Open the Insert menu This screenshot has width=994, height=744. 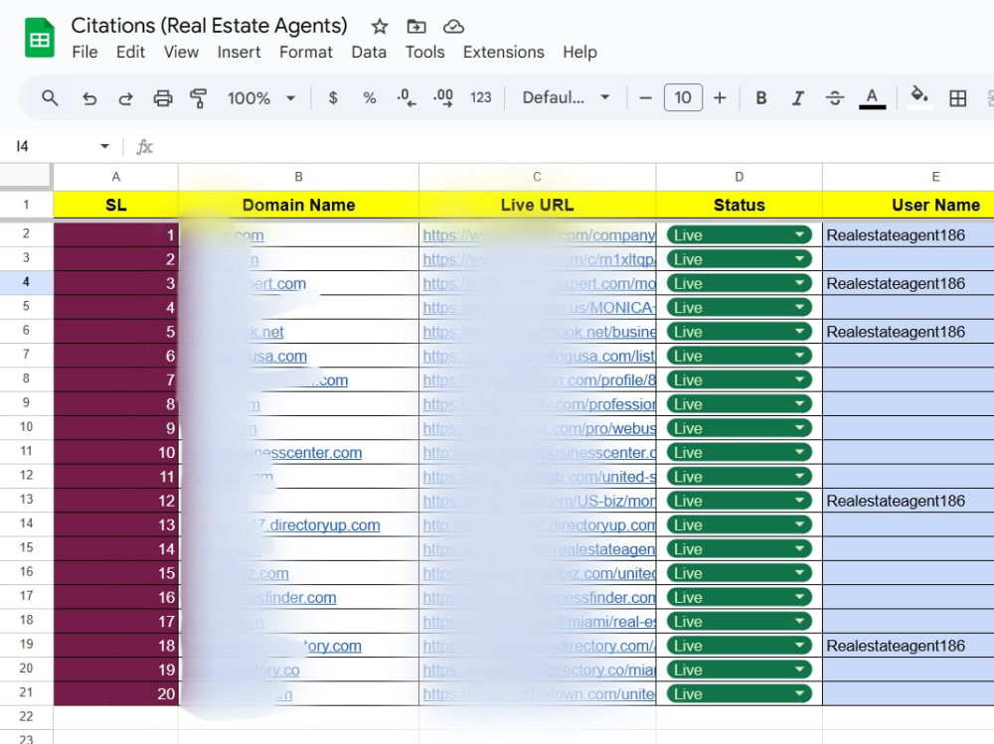point(239,52)
